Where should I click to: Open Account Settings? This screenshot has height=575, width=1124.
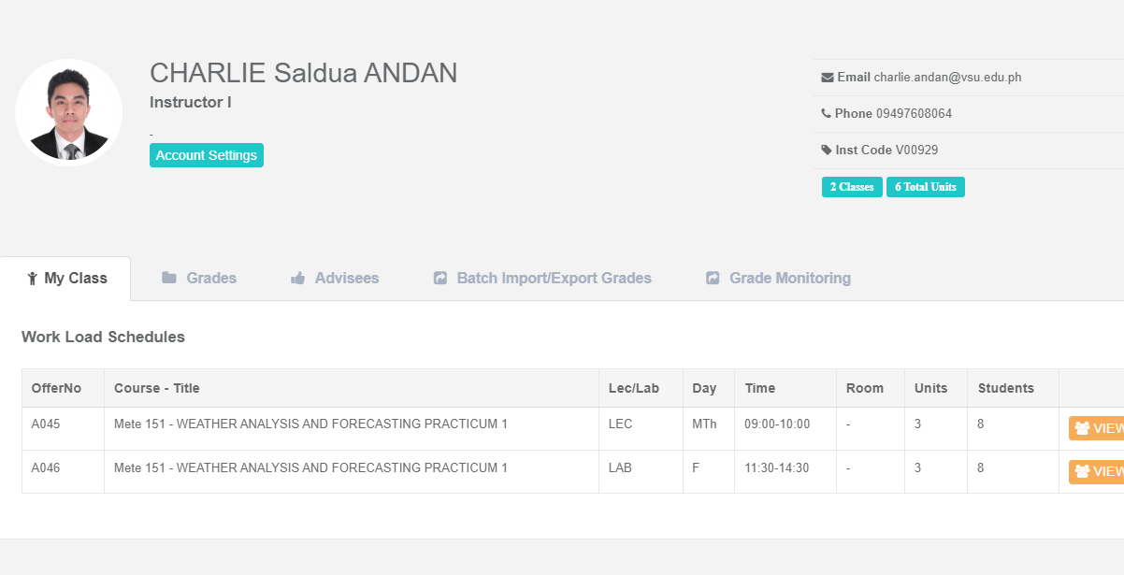pos(206,155)
